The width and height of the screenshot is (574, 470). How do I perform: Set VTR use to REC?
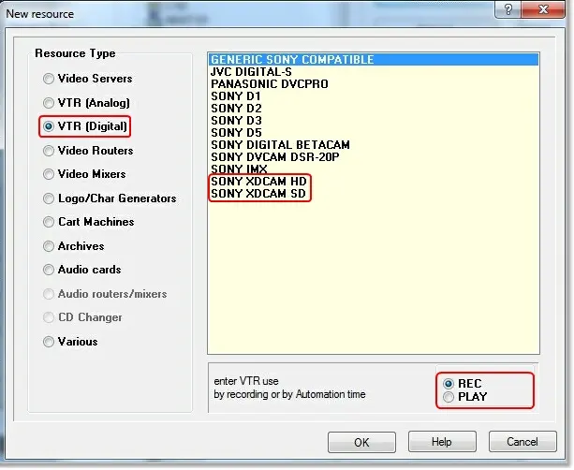(449, 384)
